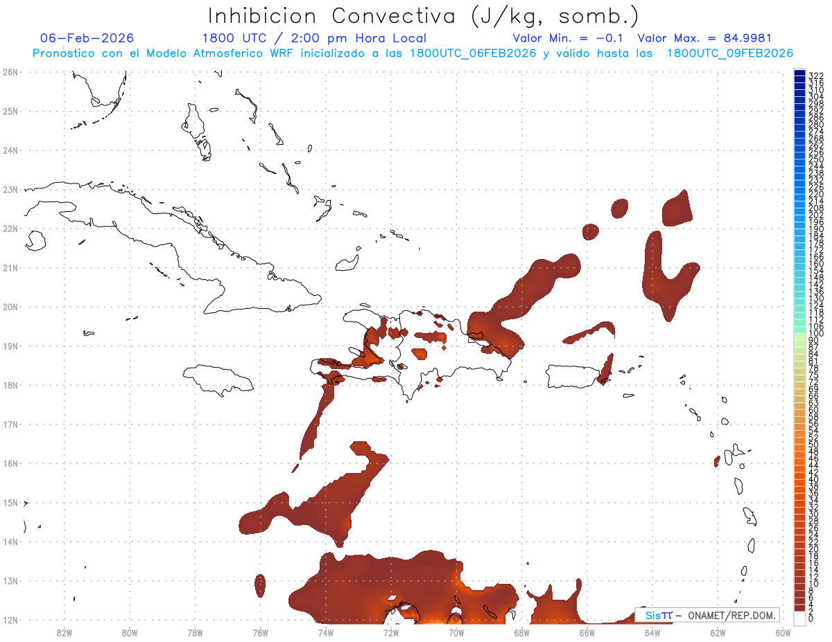
Task: Click the 26N latitude label
Action: (x=10, y=71)
